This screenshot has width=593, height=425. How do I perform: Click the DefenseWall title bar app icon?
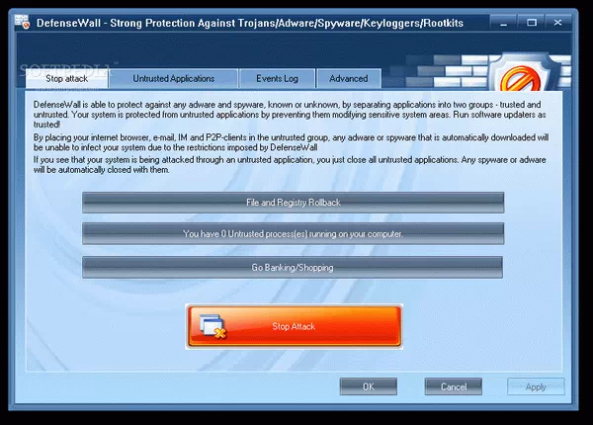tap(22, 22)
